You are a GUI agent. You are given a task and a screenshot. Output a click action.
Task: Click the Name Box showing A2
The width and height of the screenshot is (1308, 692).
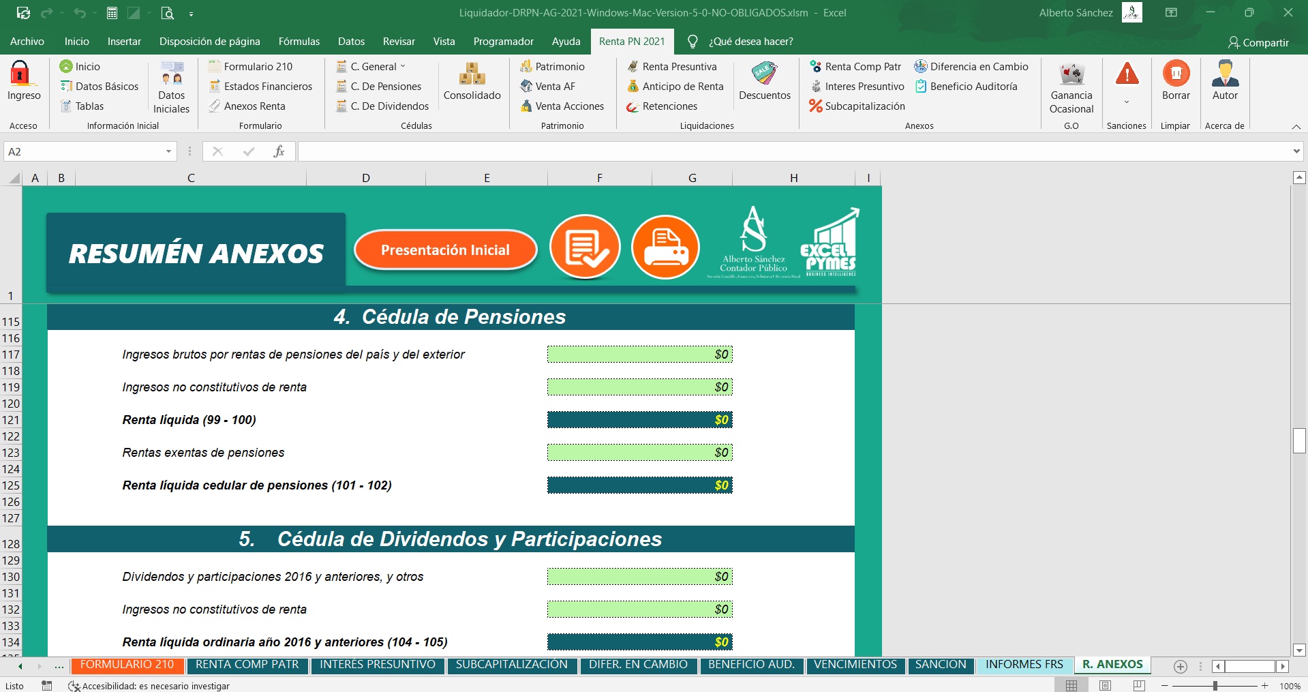[83, 151]
